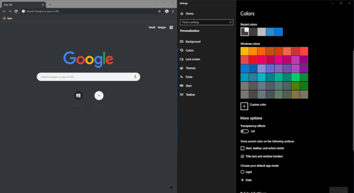Open Background personalization page
This screenshot has width=354, height=193.
point(190,42)
